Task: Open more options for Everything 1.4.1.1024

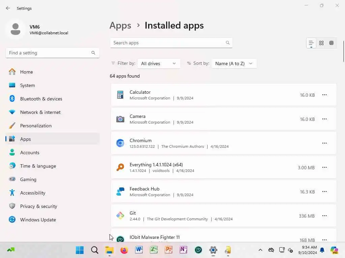Action: (x=324, y=168)
